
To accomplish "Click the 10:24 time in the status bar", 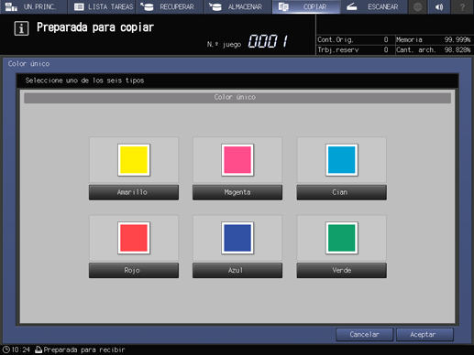I will coord(21,350).
